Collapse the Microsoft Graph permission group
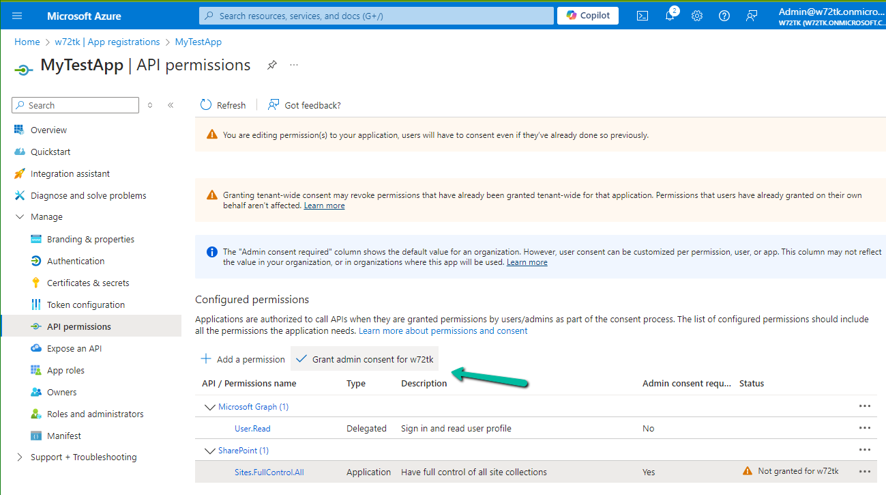The width and height of the screenshot is (886, 495). (x=210, y=406)
